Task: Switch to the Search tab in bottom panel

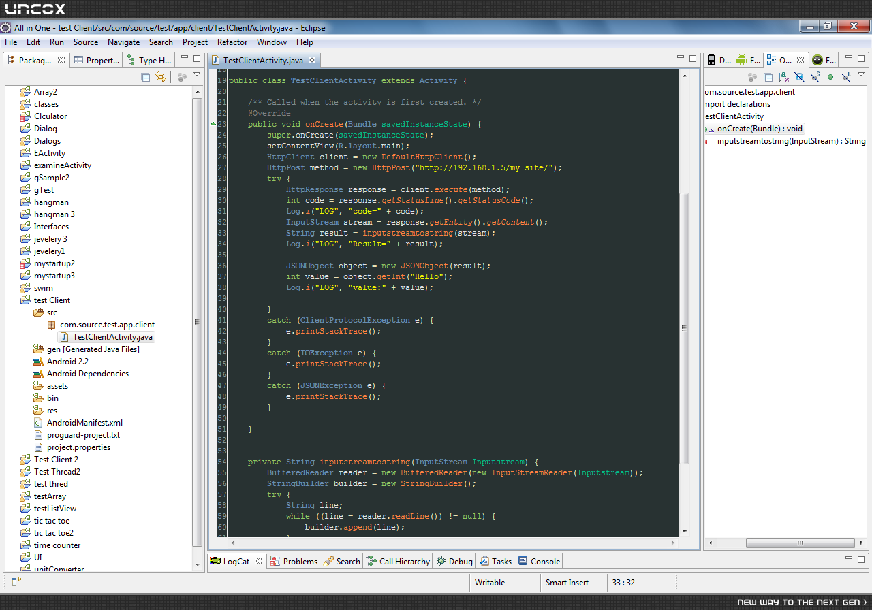Action: tap(342, 561)
